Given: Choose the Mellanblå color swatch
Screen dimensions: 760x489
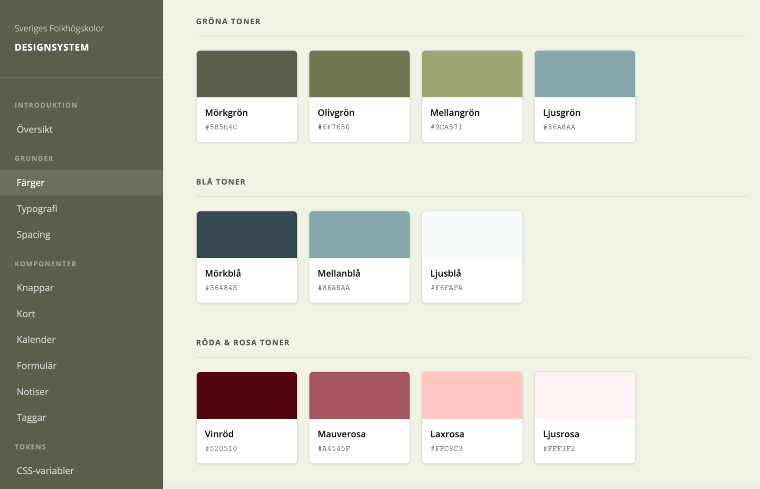Looking at the screenshot, I should (360, 235).
